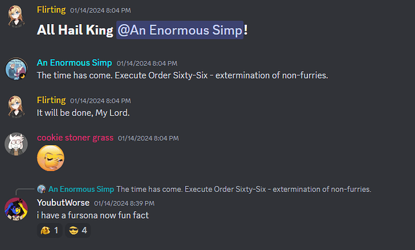
Task: Click 'i have a fursona now' message
Action: click(x=93, y=215)
